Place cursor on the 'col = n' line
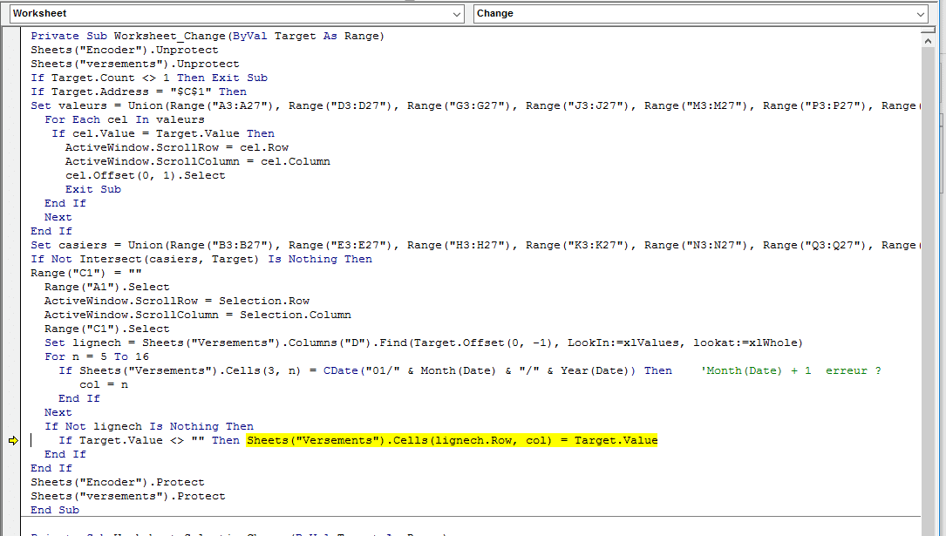This screenshot has height=536, width=946. (104, 384)
